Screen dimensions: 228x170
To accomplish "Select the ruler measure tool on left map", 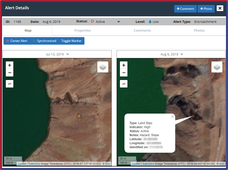I will pyautogui.click(x=10, y=84).
